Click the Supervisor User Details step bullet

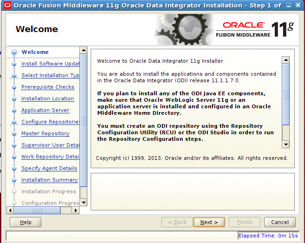14,145
